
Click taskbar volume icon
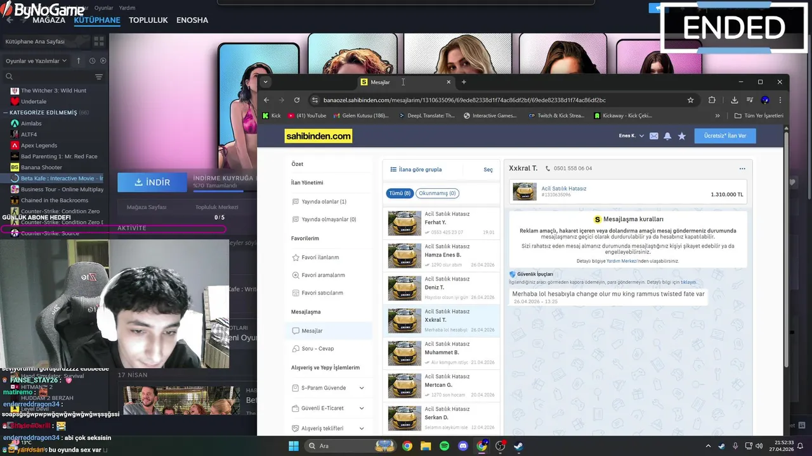point(759,446)
